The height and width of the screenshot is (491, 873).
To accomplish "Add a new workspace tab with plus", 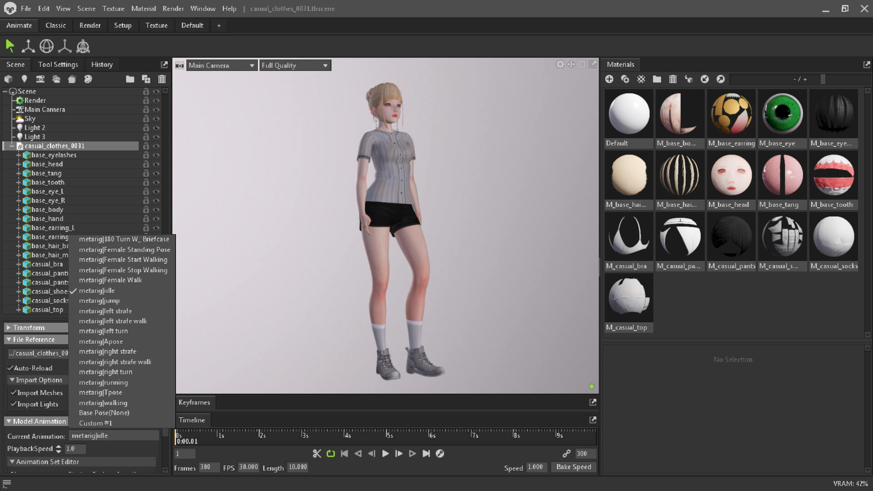I will (219, 25).
